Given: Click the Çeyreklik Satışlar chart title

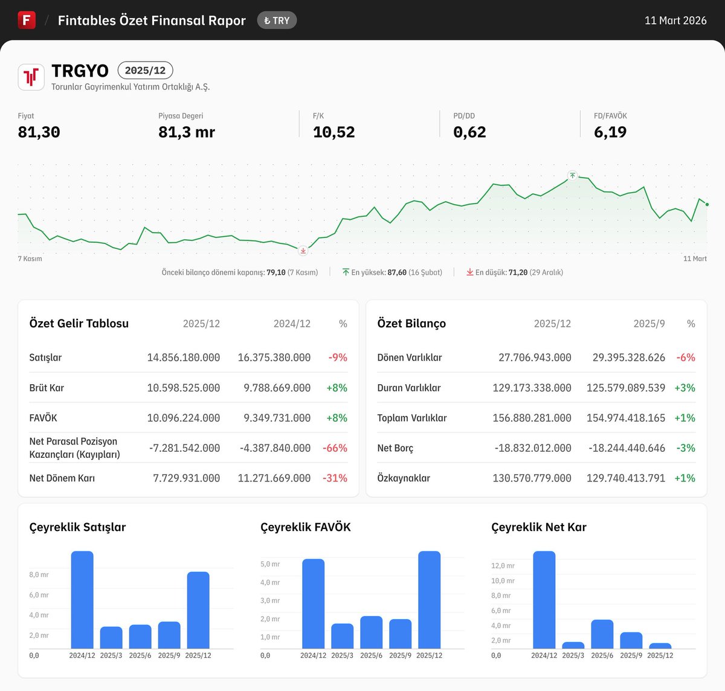Looking at the screenshot, I should coord(78,527).
